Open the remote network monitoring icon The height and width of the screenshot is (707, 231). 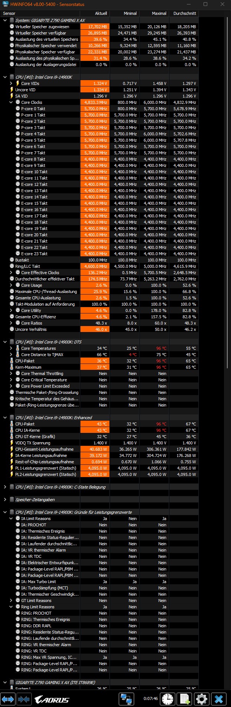[x=126, y=699]
